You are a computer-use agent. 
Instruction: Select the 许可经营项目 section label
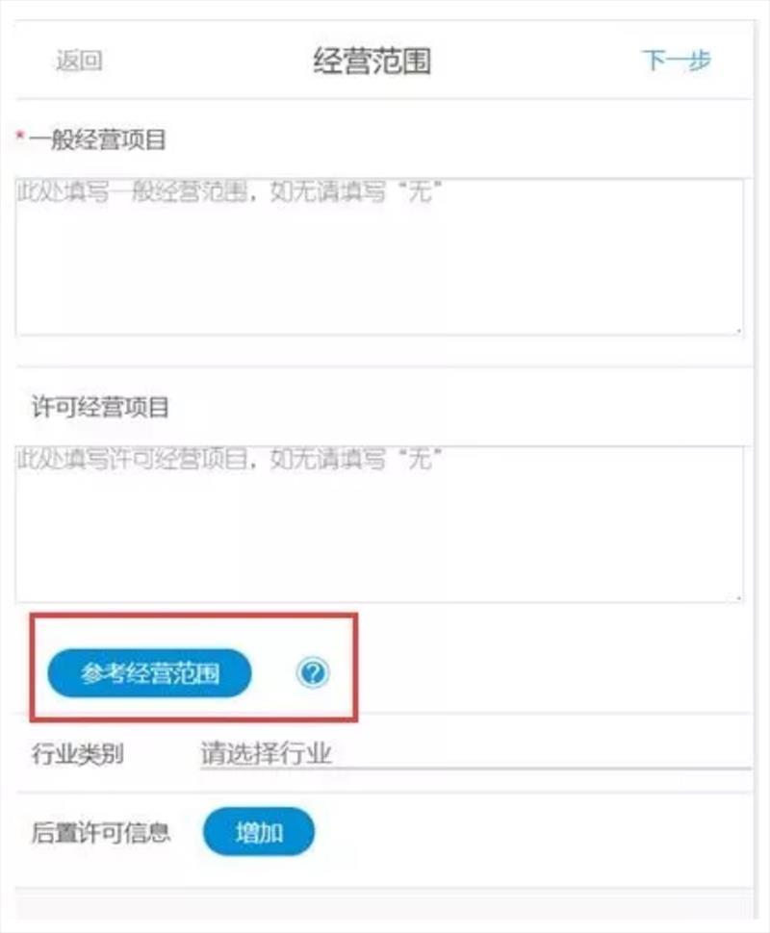[100, 407]
